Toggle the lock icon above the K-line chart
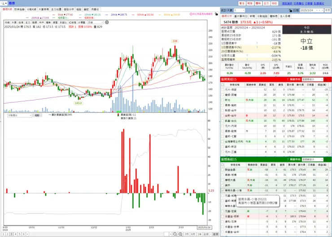Screen dimensions: 332x237 coord(216,14)
